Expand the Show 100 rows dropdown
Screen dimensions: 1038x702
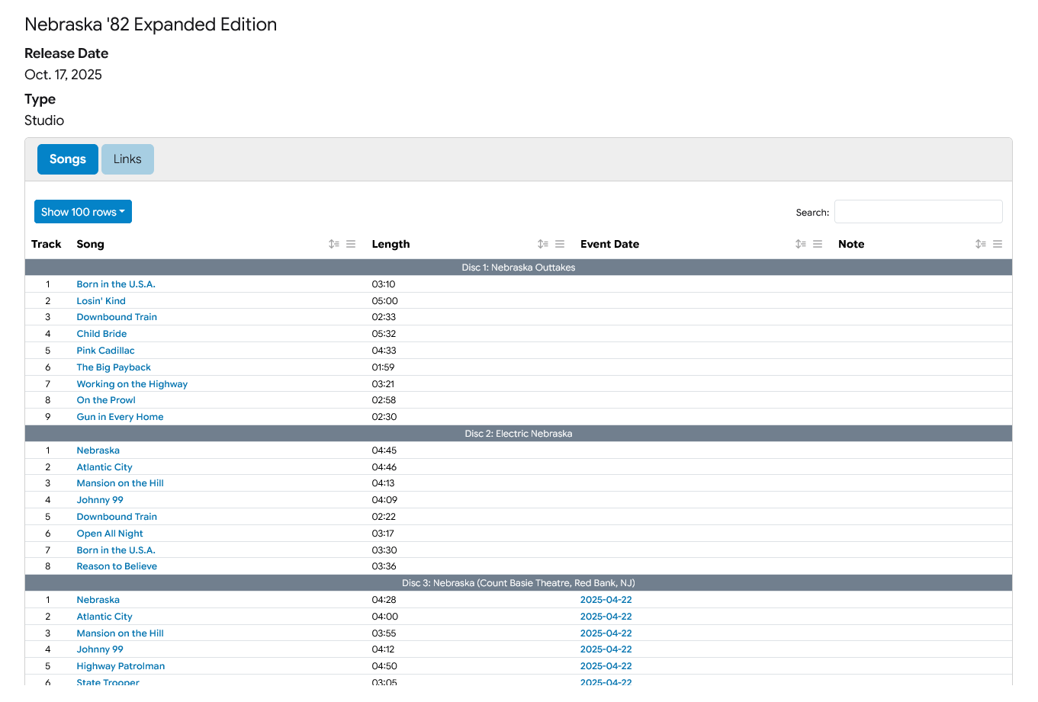tap(83, 212)
